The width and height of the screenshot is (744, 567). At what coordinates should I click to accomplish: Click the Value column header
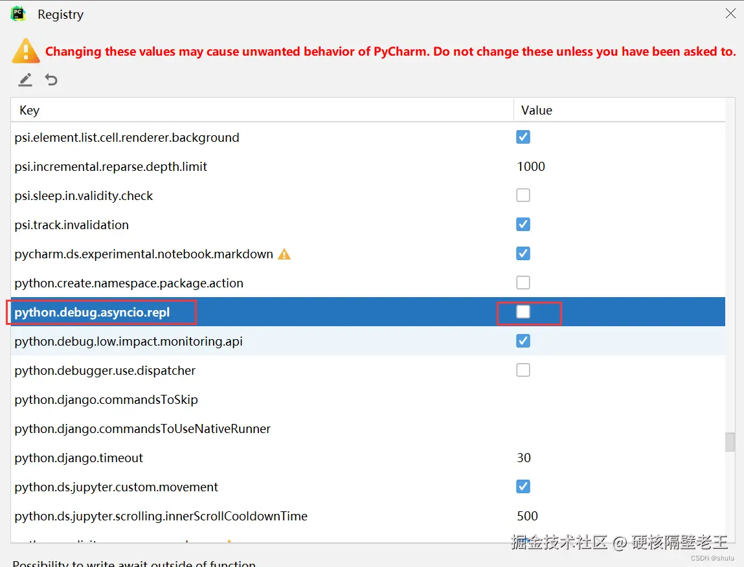point(619,110)
